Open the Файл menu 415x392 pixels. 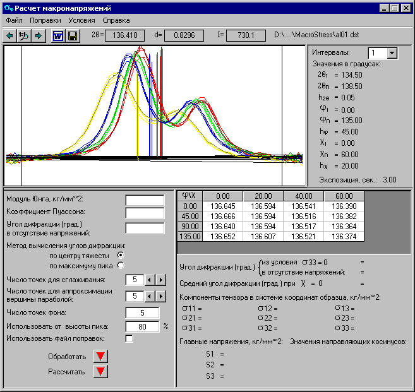(x=14, y=20)
